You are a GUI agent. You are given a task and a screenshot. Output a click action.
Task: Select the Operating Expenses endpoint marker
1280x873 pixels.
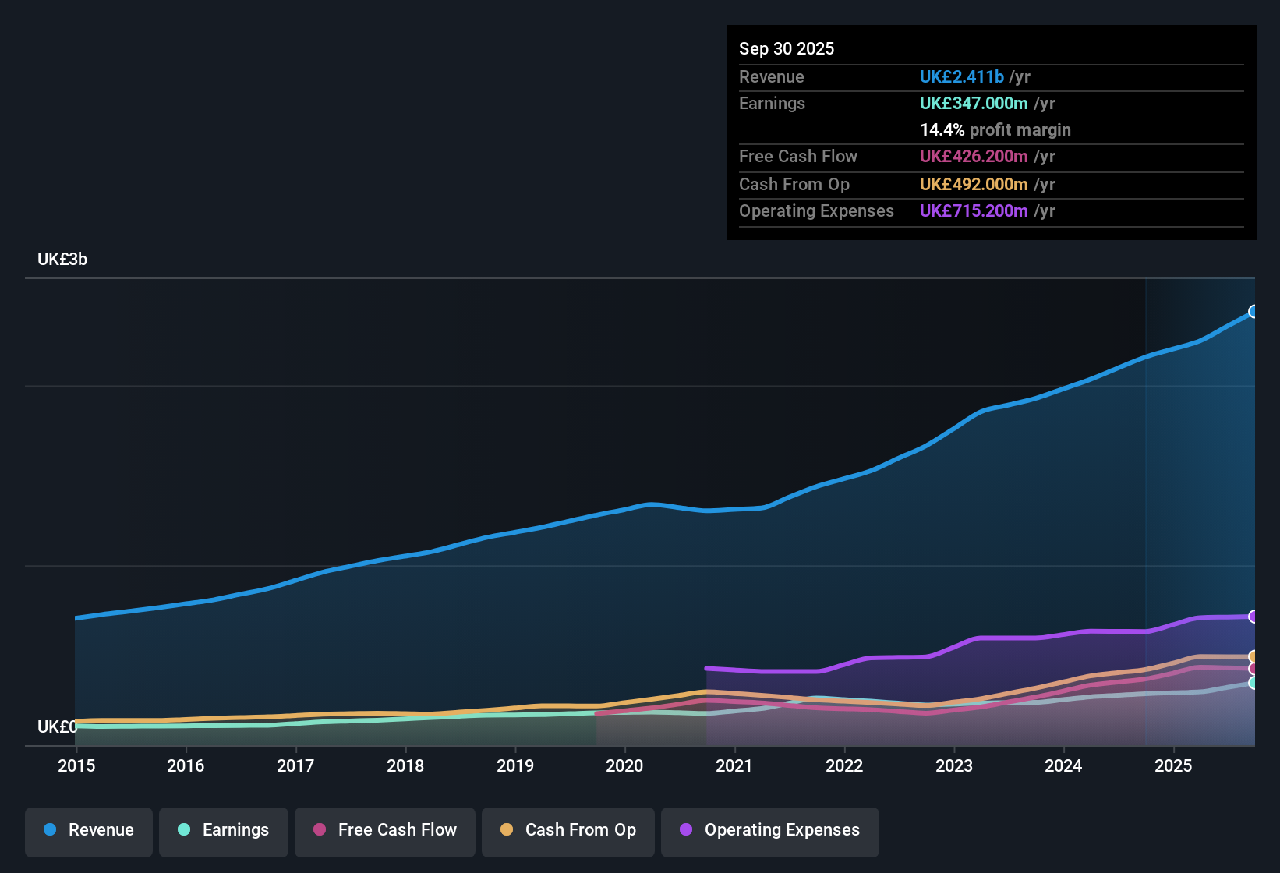tap(1253, 617)
